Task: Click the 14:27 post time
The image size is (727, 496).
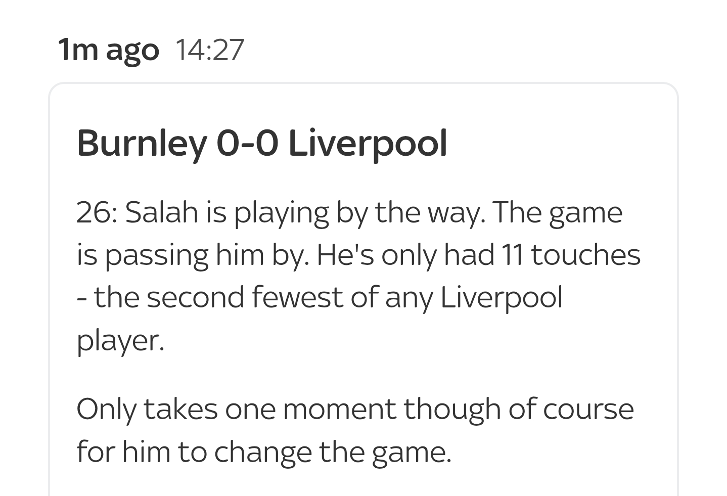Action: tap(210, 50)
